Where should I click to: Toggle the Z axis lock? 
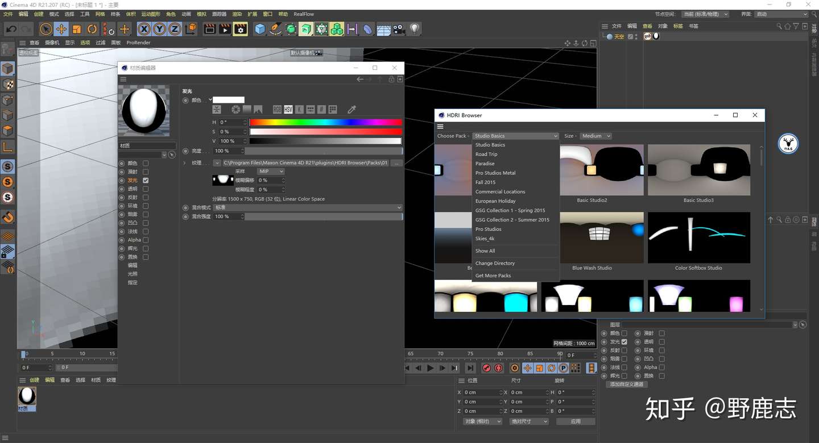click(x=175, y=29)
